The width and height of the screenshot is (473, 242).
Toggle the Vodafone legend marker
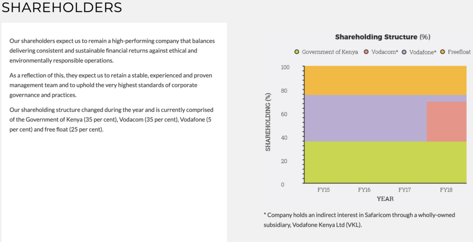(404, 52)
